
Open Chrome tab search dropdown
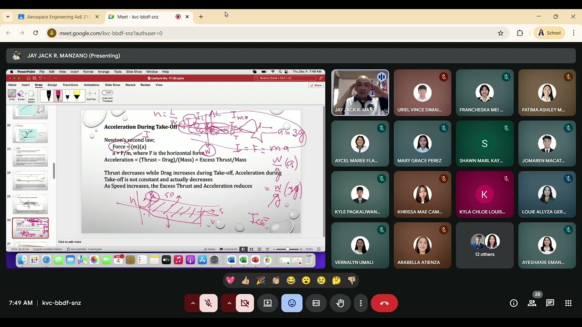[8, 17]
